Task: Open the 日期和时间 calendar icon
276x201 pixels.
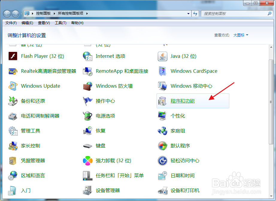Action: click(162, 176)
